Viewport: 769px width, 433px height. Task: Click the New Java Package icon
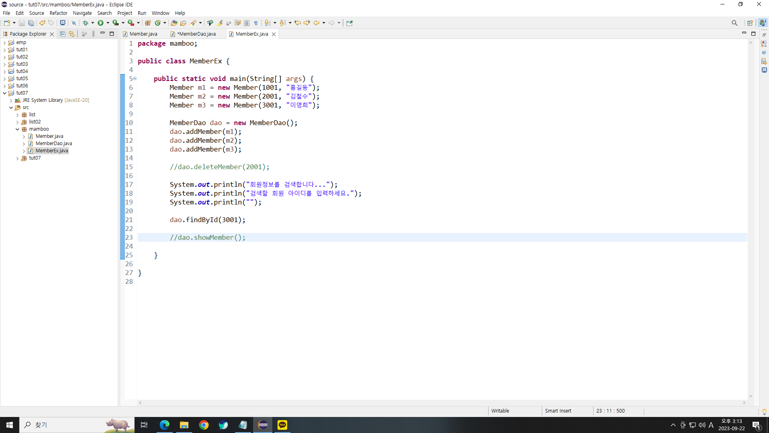[x=148, y=23]
